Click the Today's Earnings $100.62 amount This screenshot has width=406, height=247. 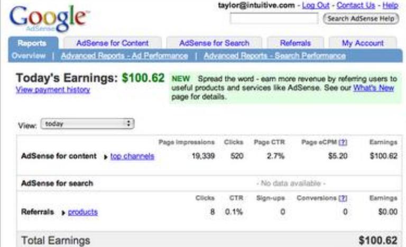(143, 78)
